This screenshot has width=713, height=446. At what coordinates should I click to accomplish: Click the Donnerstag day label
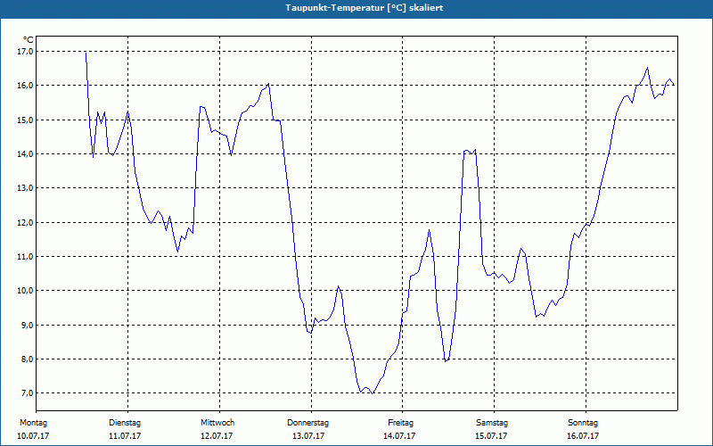click(x=307, y=423)
